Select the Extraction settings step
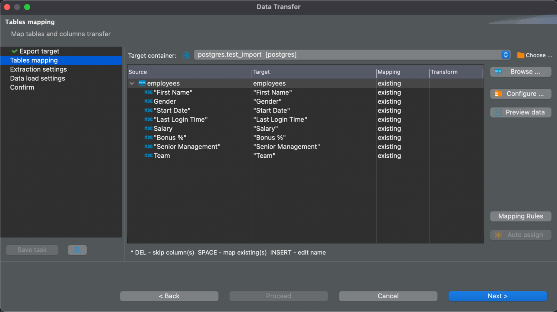The height and width of the screenshot is (312, 557). tap(39, 69)
